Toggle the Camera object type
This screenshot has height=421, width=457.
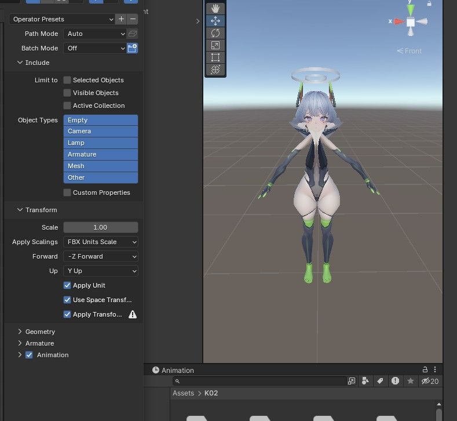click(101, 131)
